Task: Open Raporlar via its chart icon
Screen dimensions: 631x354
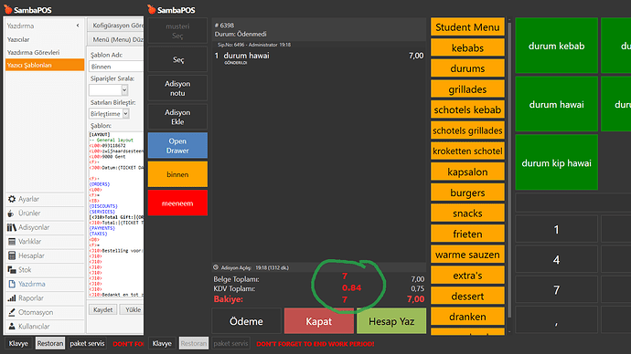Action: click(12, 298)
